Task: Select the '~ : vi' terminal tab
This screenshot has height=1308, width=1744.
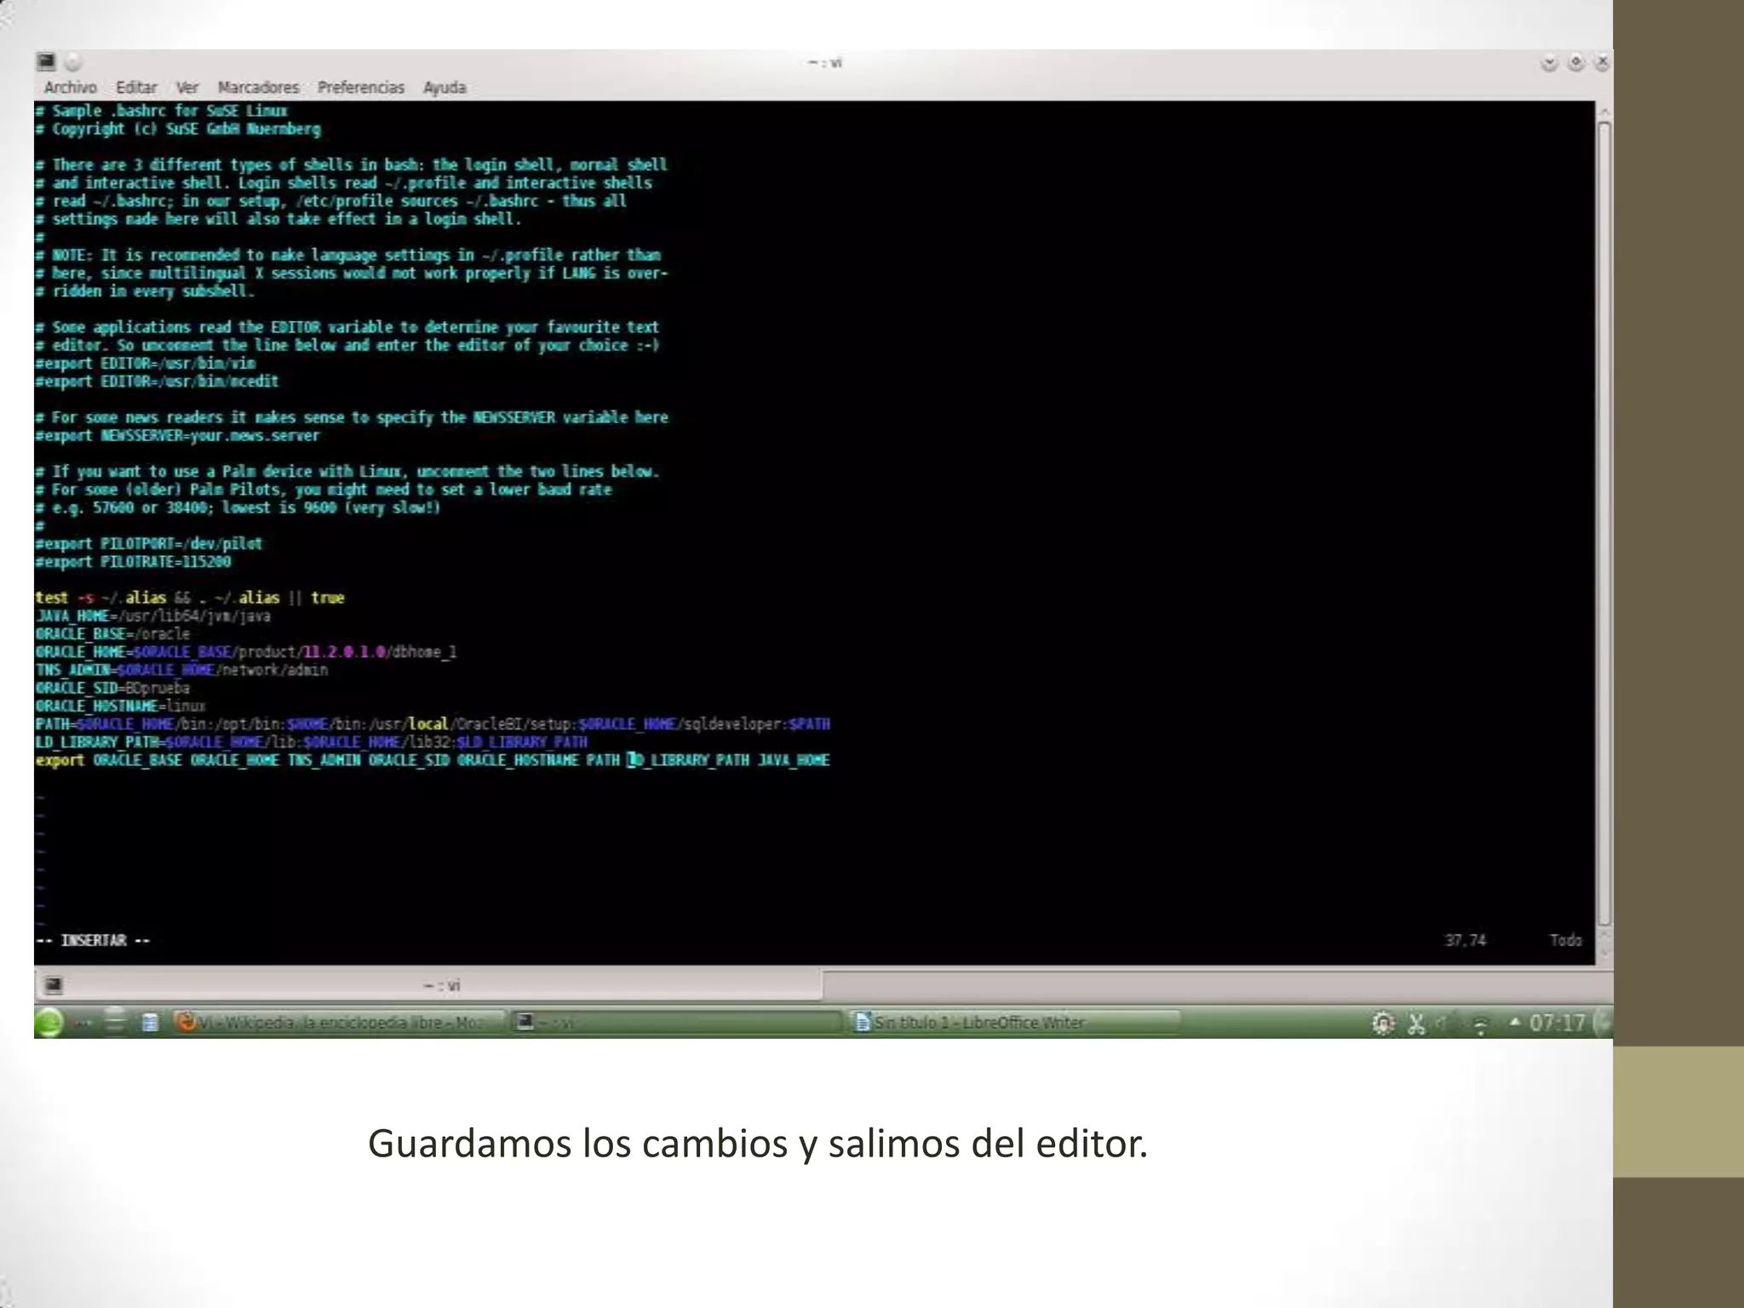Action: click(x=429, y=985)
